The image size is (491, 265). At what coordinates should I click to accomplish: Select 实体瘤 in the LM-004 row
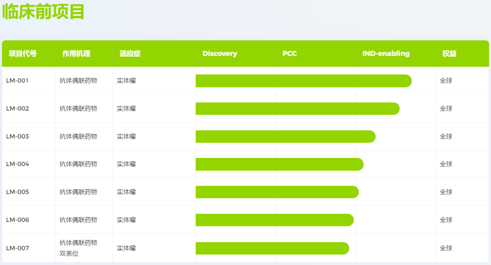click(x=126, y=164)
